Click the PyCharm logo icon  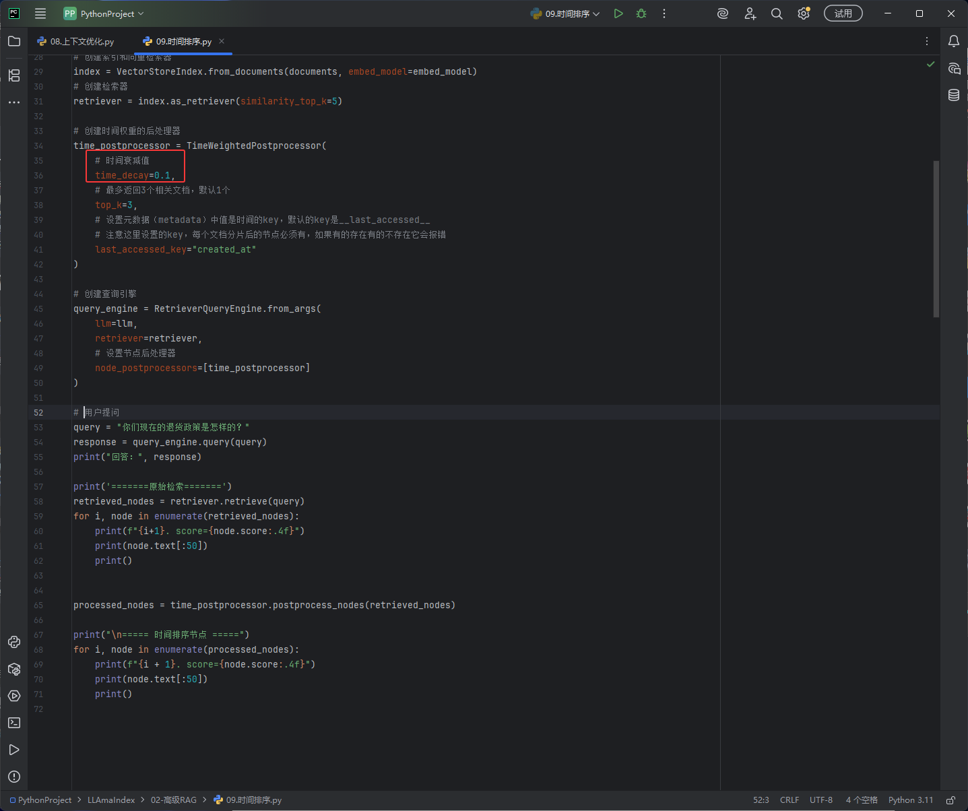(14, 13)
